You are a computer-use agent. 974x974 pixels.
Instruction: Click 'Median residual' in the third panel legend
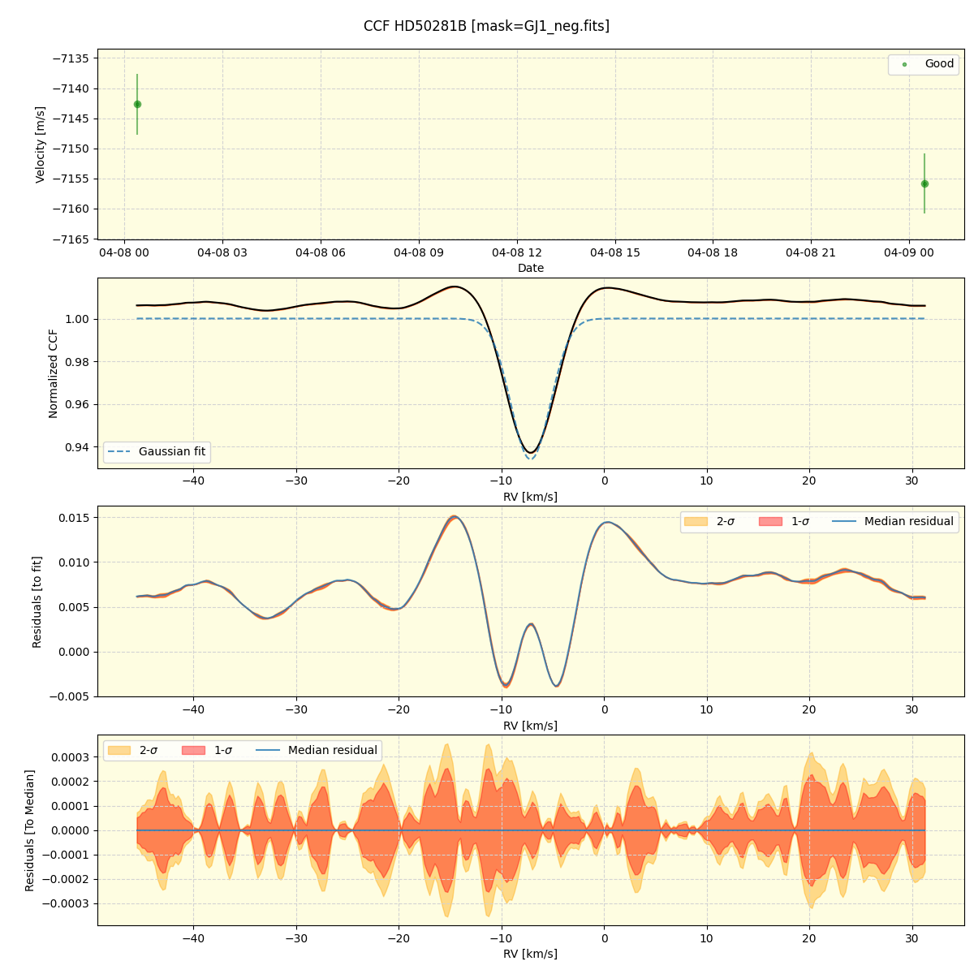[909, 521]
